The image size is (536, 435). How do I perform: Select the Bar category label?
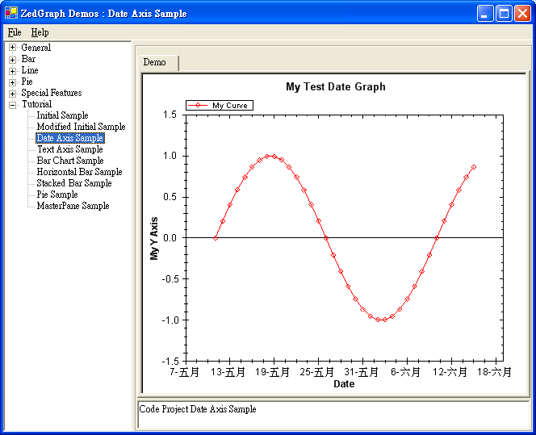(x=28, y=59)
